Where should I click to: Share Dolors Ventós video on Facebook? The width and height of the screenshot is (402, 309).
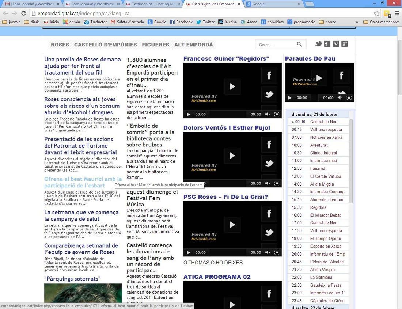[x=269, y=145]
